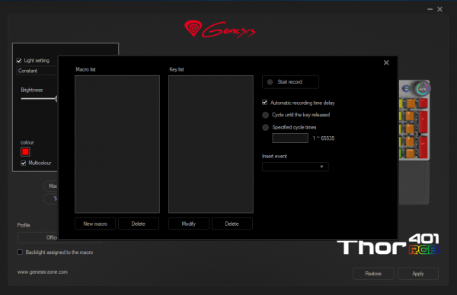The width and height of the screenshot is (457, 295).
Task: Click the Modify button under Key list
Action: [189, 224]
